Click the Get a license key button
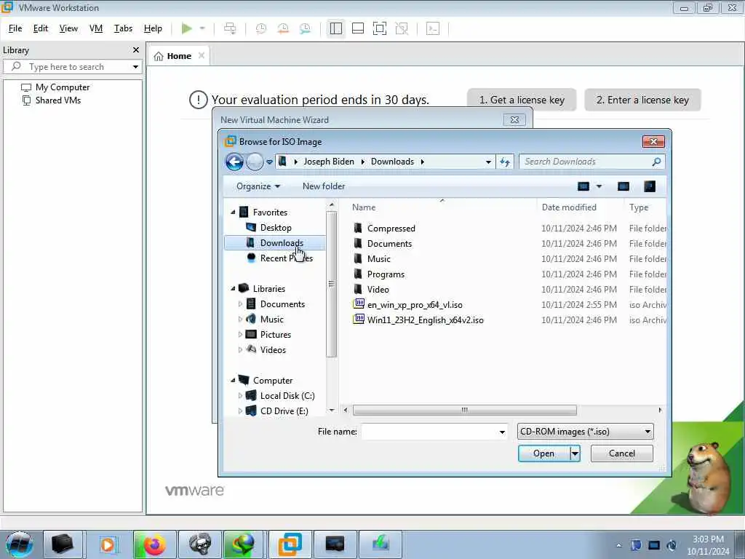This screenshot has height=559, width=745. click(522, 100)
